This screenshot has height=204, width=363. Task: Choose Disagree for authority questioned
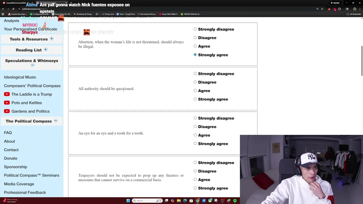[x=195, y=82]
